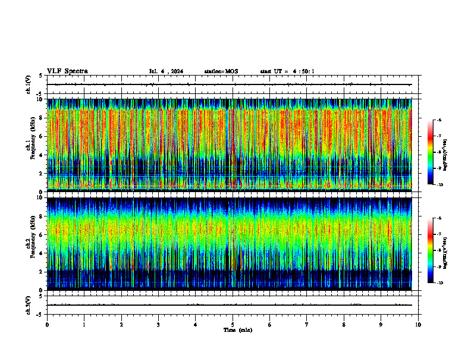
Task: Click the "-6" value on ch.1 color scale
Action: pyautogui.click(x=439, y=120)
